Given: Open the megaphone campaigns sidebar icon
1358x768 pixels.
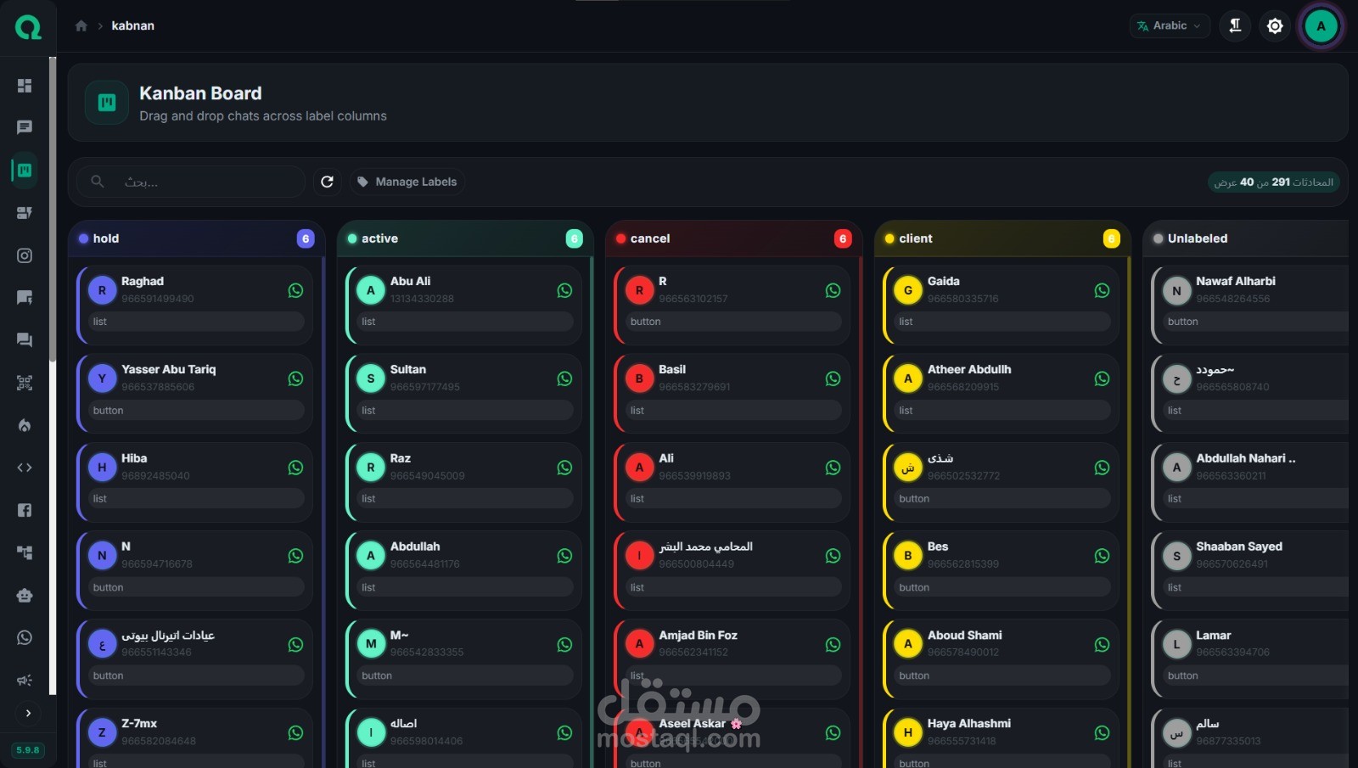Looking at the screenshot, I should [25, 680].
